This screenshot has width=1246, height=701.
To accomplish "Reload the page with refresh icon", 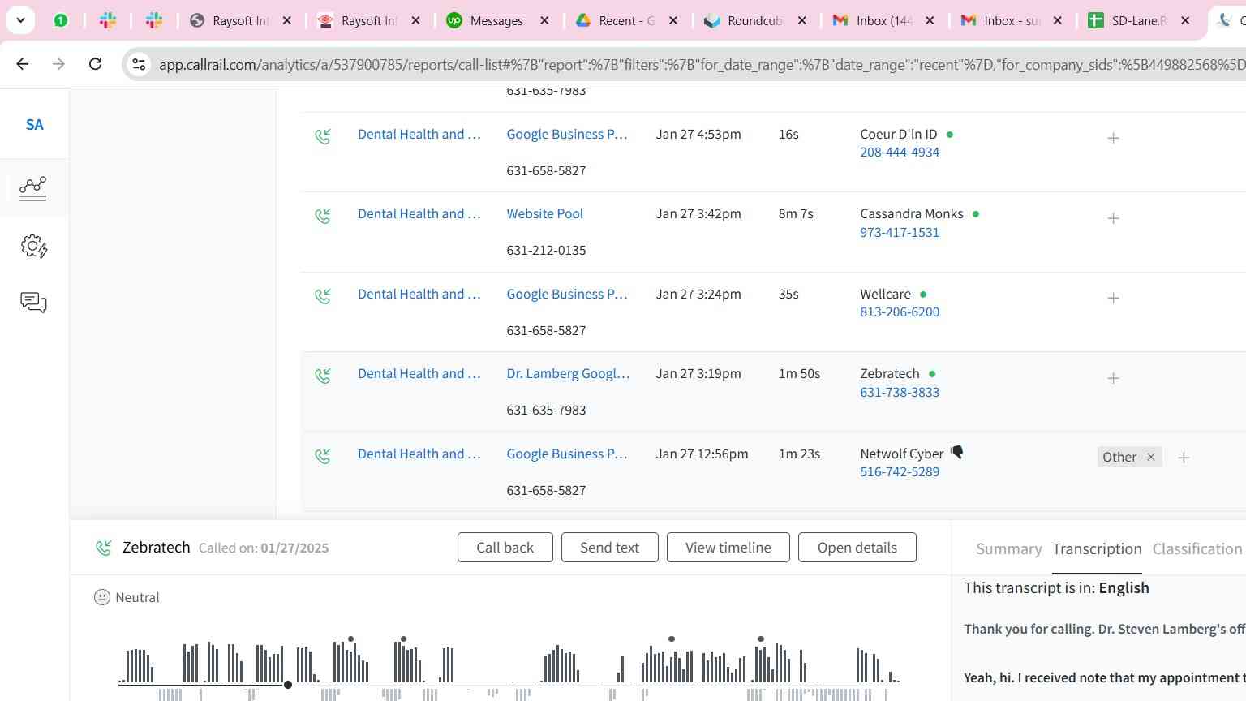I will 95,63.
